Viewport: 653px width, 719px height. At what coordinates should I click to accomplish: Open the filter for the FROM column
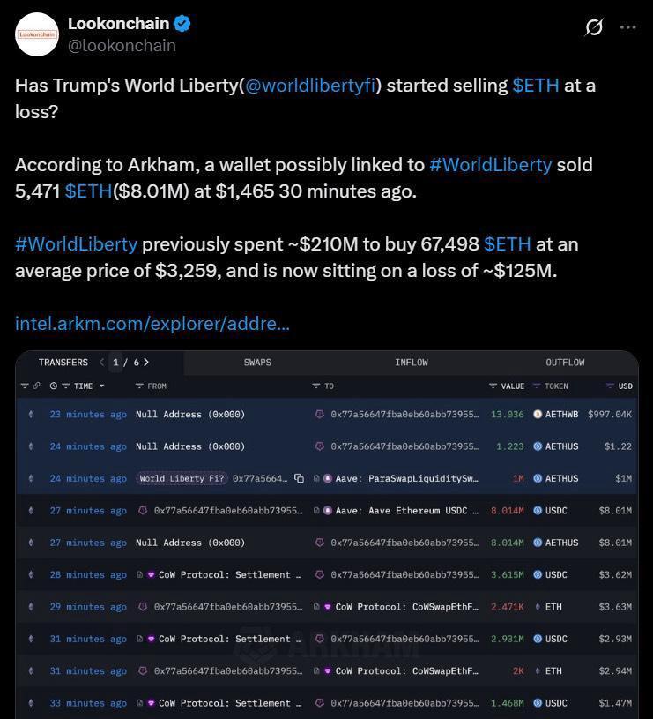pyautogui.click(x=140, y=386)
